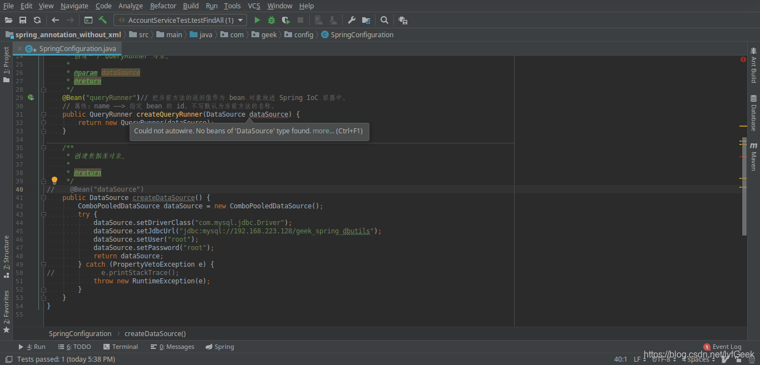Open the 6: TODO tool window
The width and height of the screenshot is (760, 365).
click(x=74, y=347)
